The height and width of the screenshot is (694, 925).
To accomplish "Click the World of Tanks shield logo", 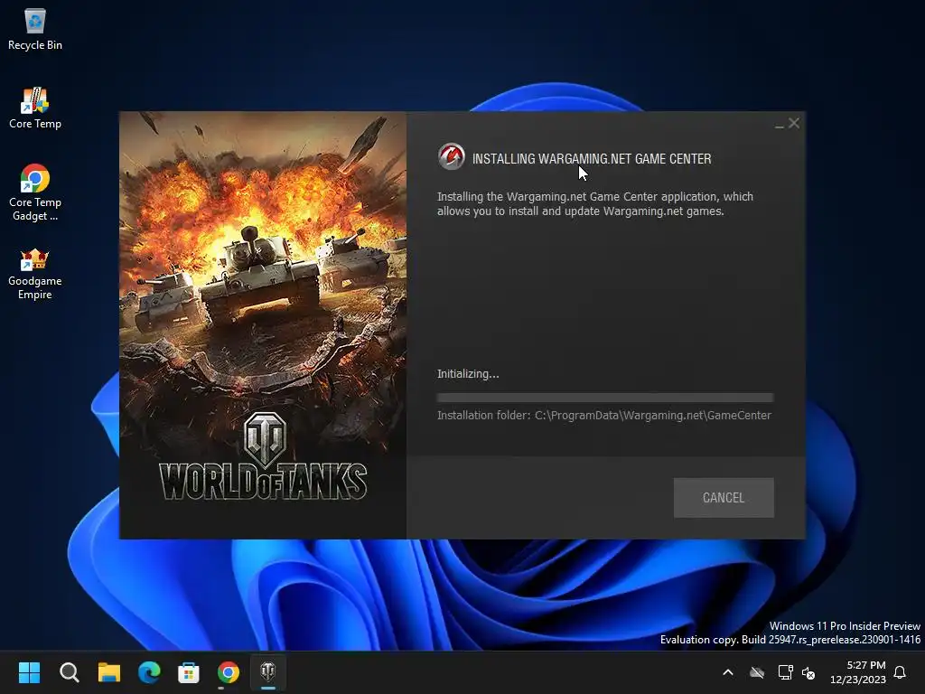I will 265,439.
